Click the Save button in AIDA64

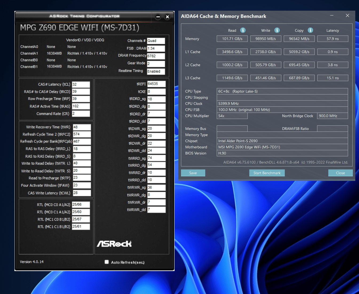[x=193, y=173]
